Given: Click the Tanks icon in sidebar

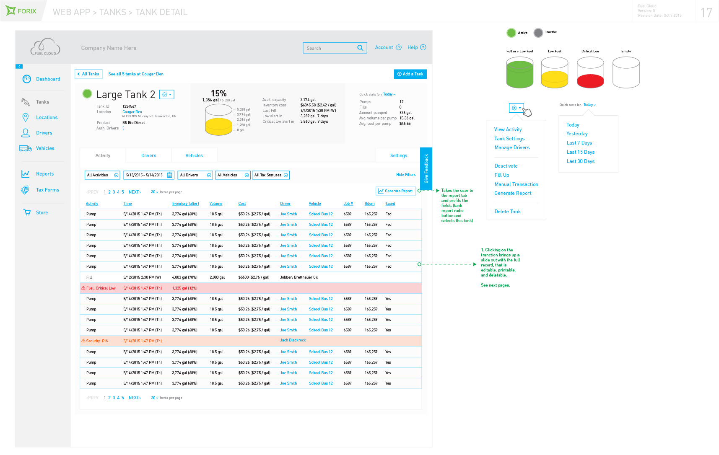Looking at the screenshot, I should 26,102.
